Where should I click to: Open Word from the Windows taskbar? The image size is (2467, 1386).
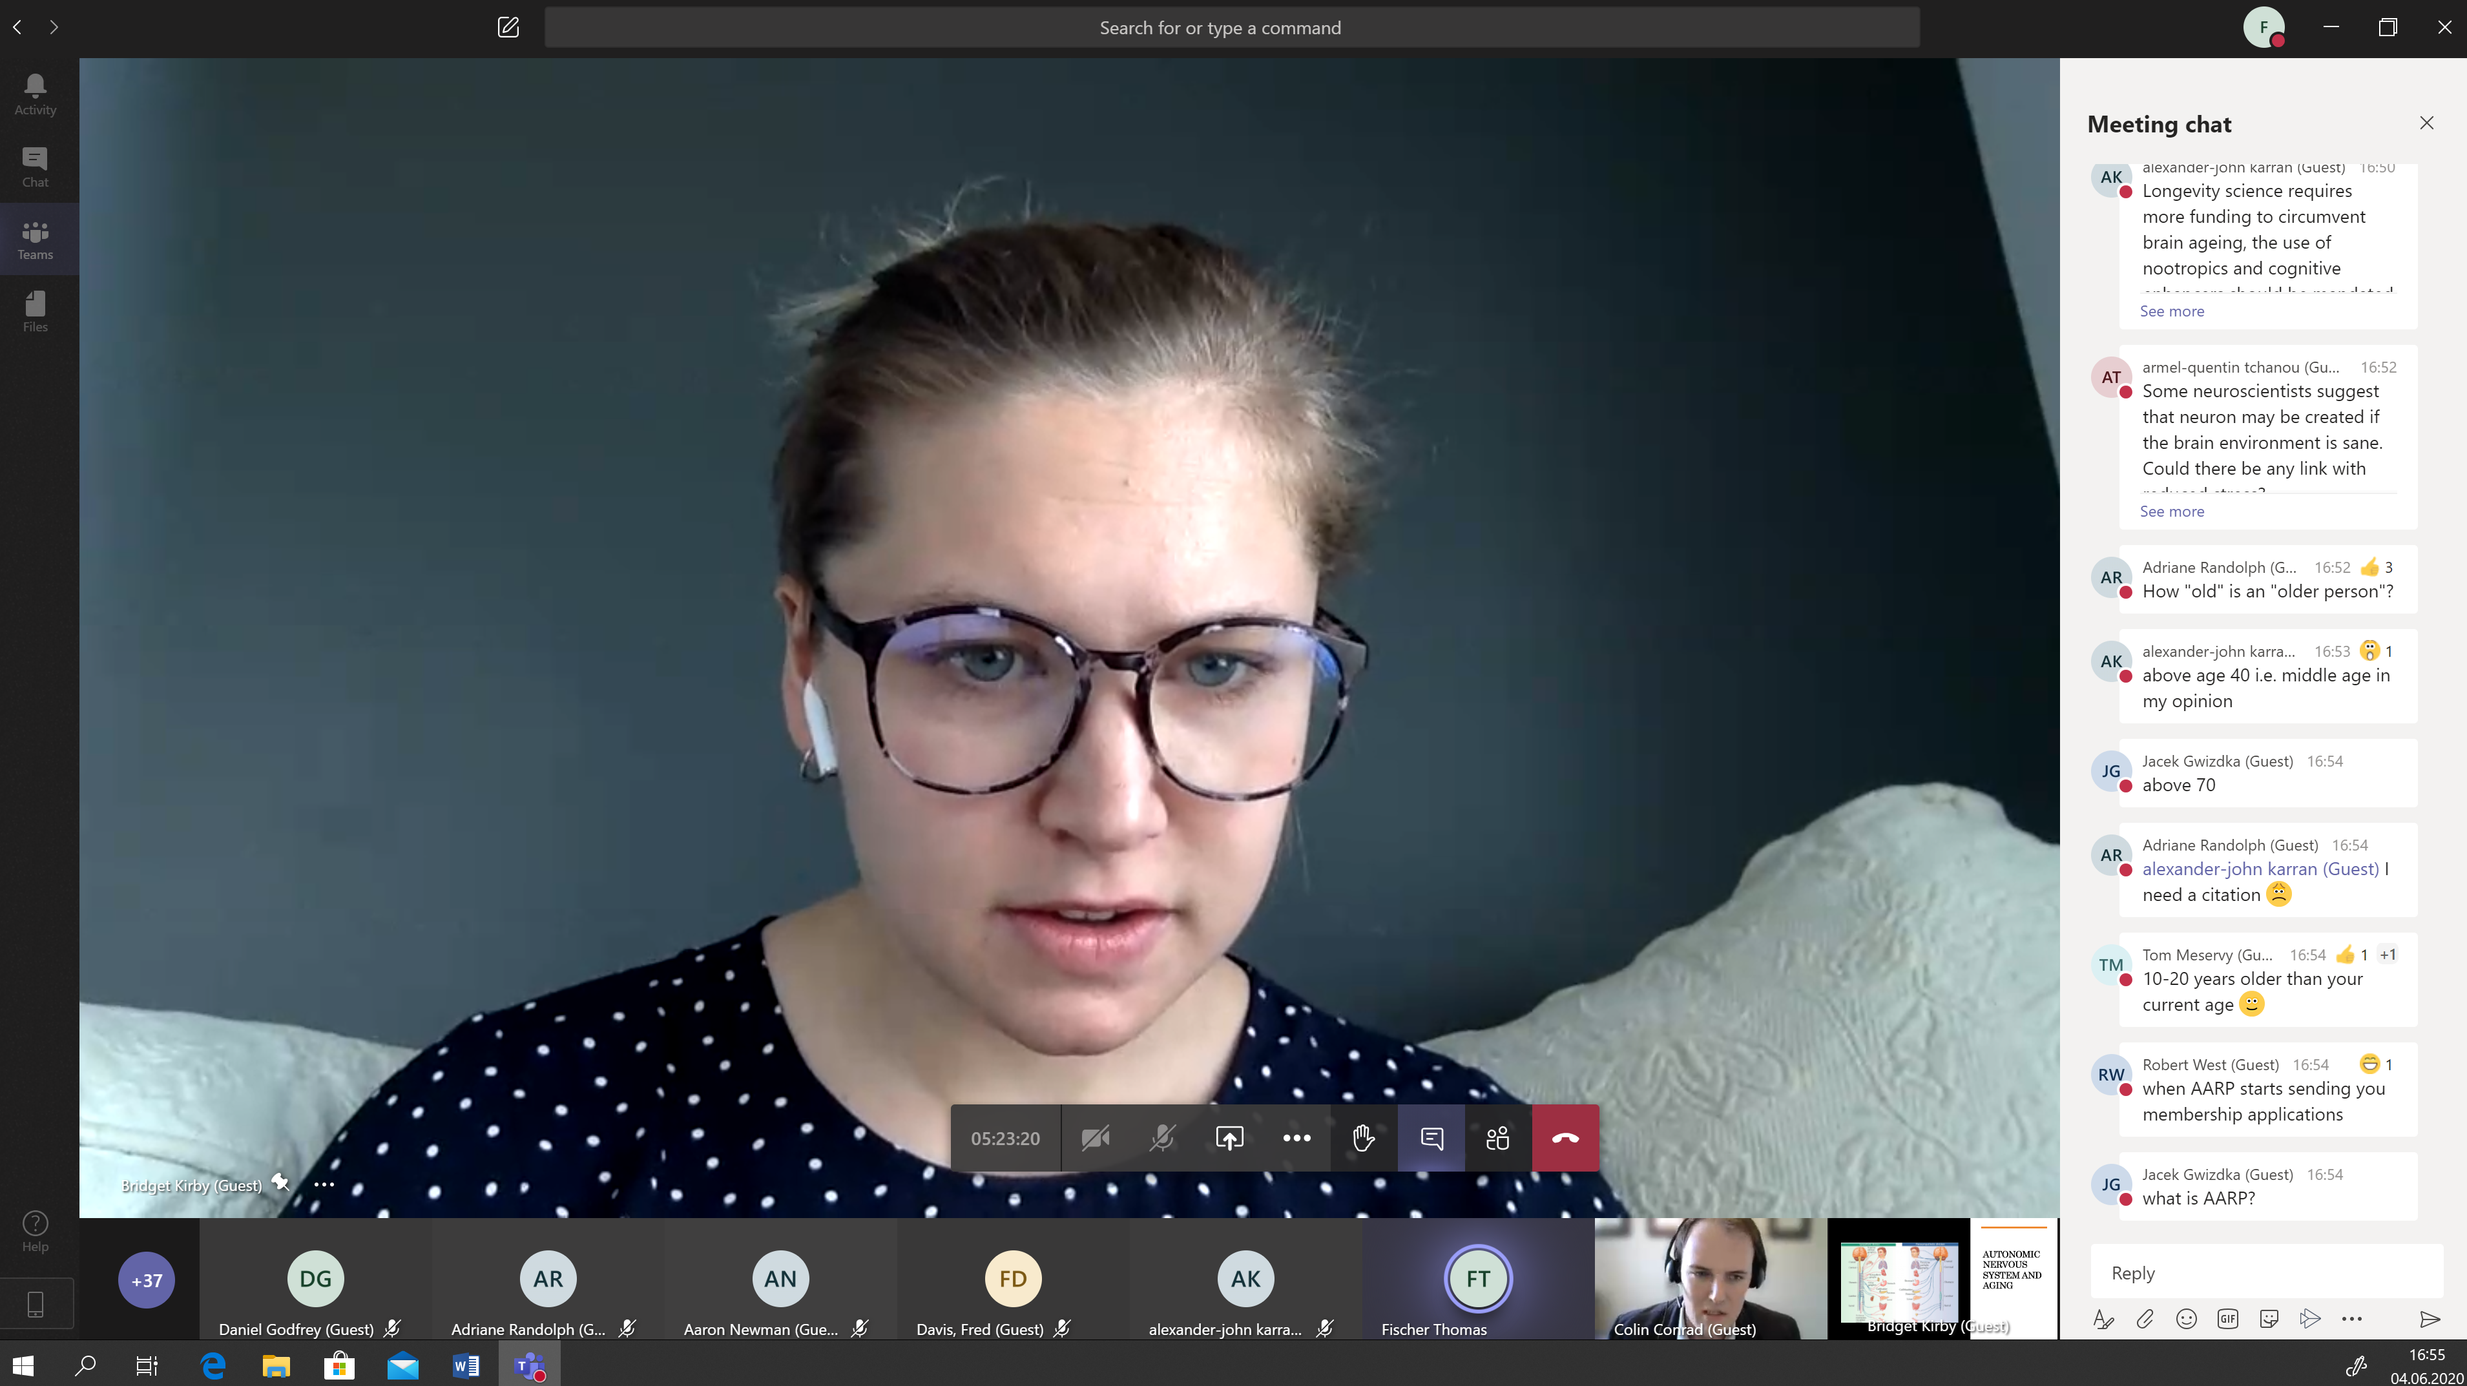pyautogui.click(x=466, y=1366)
